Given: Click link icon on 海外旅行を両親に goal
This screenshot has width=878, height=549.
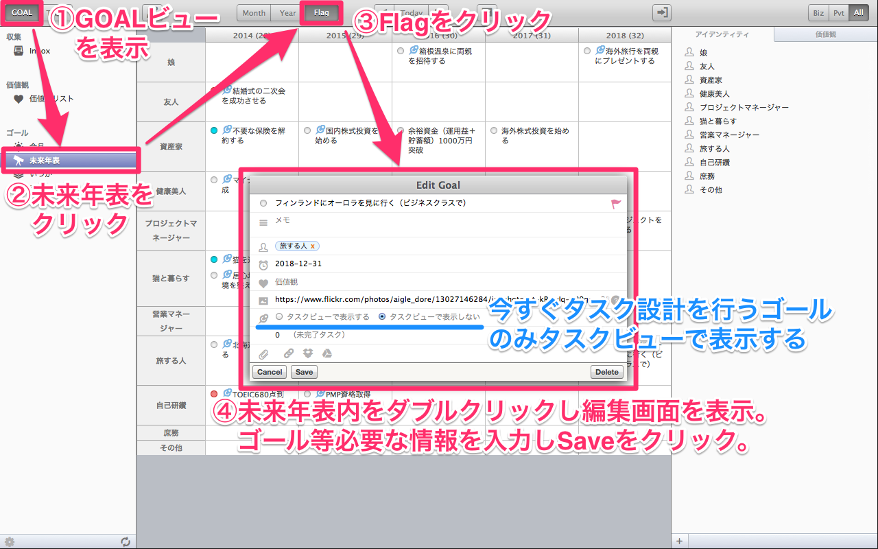Looking at the screenshot, I should [x=600, y=51].
